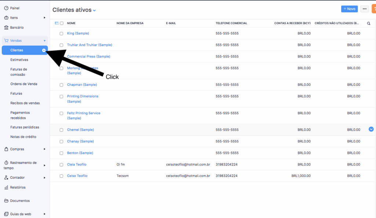The height and width of the screenshot is (218, 376).
Task: Select the Clientes menu item
Action: pyautogui.click(x=25, y=50)
